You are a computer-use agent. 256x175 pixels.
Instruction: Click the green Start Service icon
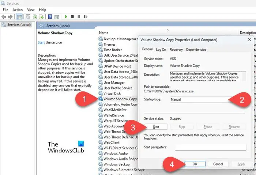66,17
